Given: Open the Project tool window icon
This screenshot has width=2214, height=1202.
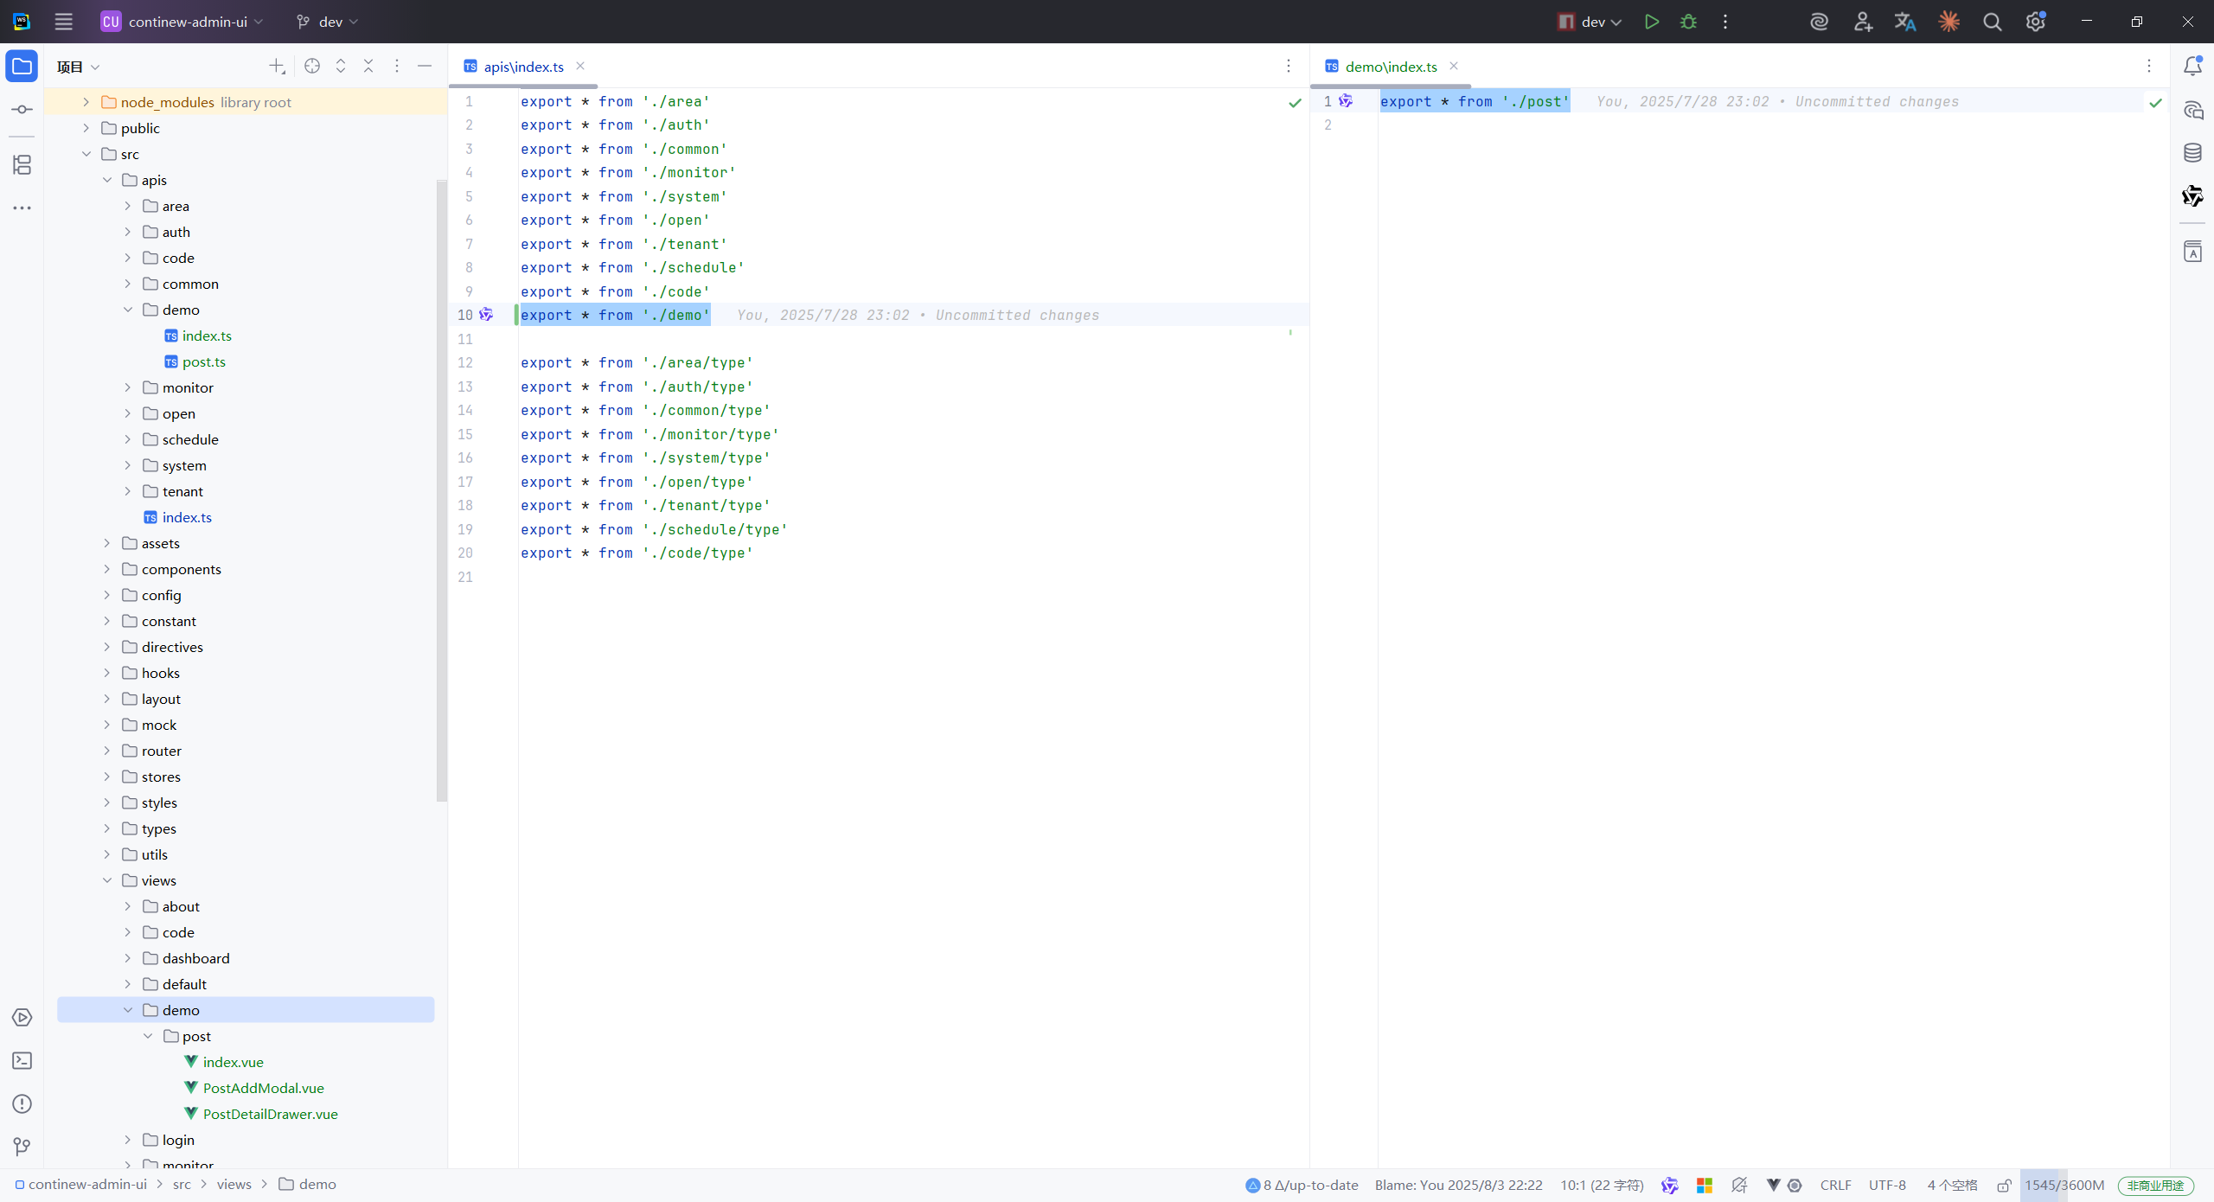Looking at the screenshot, I should (x=22, y=67).
